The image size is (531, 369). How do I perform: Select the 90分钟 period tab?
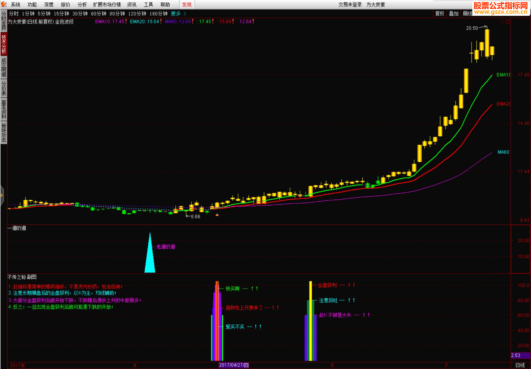[117, 13]
